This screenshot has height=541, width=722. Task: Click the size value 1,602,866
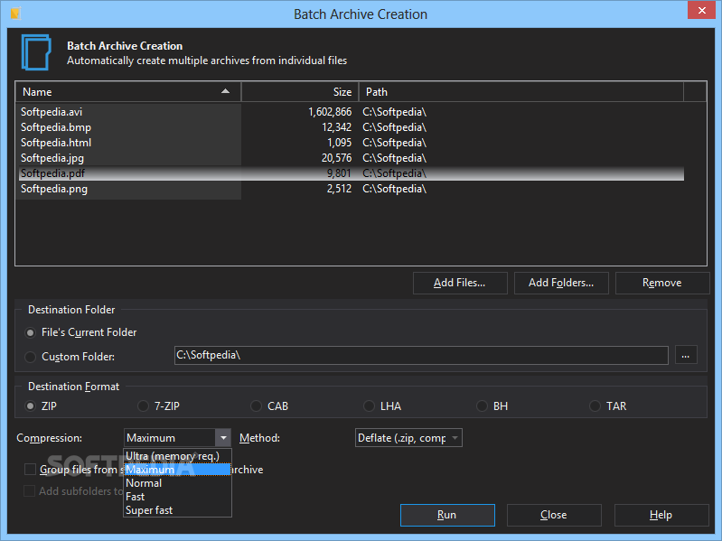(x=330, y=112)
